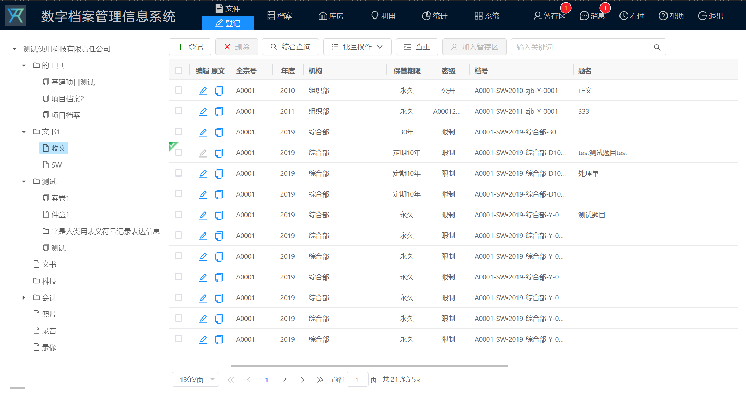
Task: Click the 删除 button
Action: click(x=236, y=47)
